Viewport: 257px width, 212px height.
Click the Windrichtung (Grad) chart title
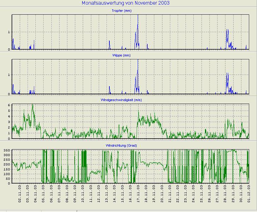coord(131,145)
